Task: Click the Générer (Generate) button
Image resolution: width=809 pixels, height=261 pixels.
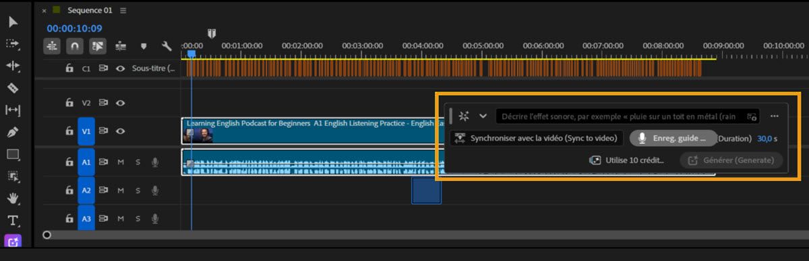Action: click(x=731, y=160)
